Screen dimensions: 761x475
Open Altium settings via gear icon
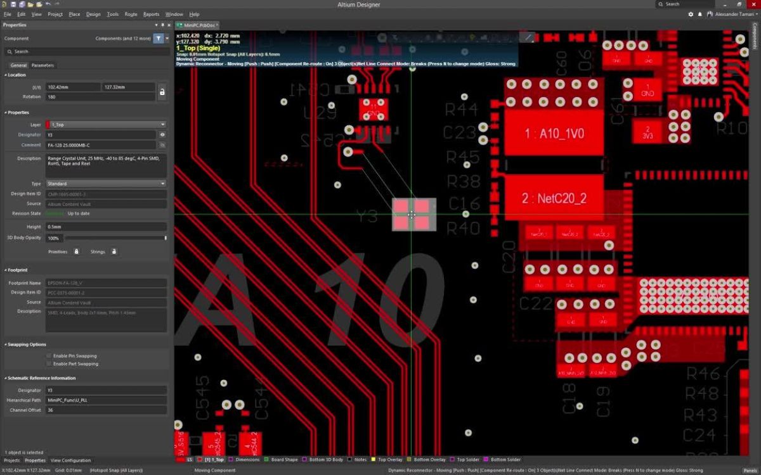coord(690,14)
